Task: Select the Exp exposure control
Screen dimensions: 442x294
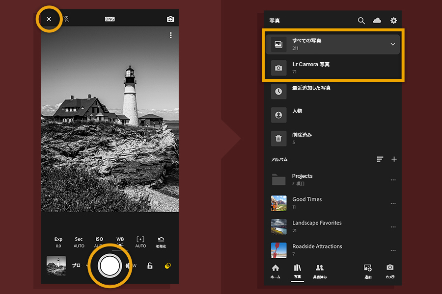Action: [58, 242]
